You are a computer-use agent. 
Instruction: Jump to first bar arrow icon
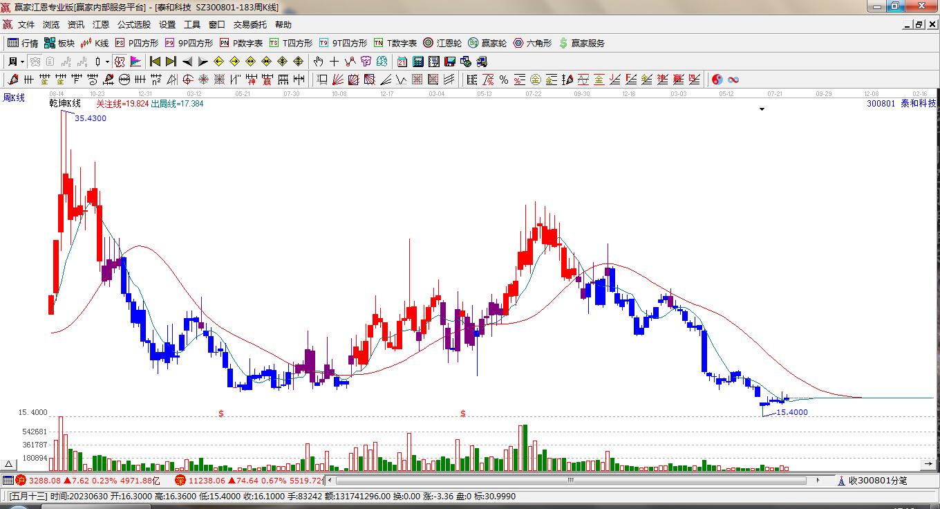[156, 62]
